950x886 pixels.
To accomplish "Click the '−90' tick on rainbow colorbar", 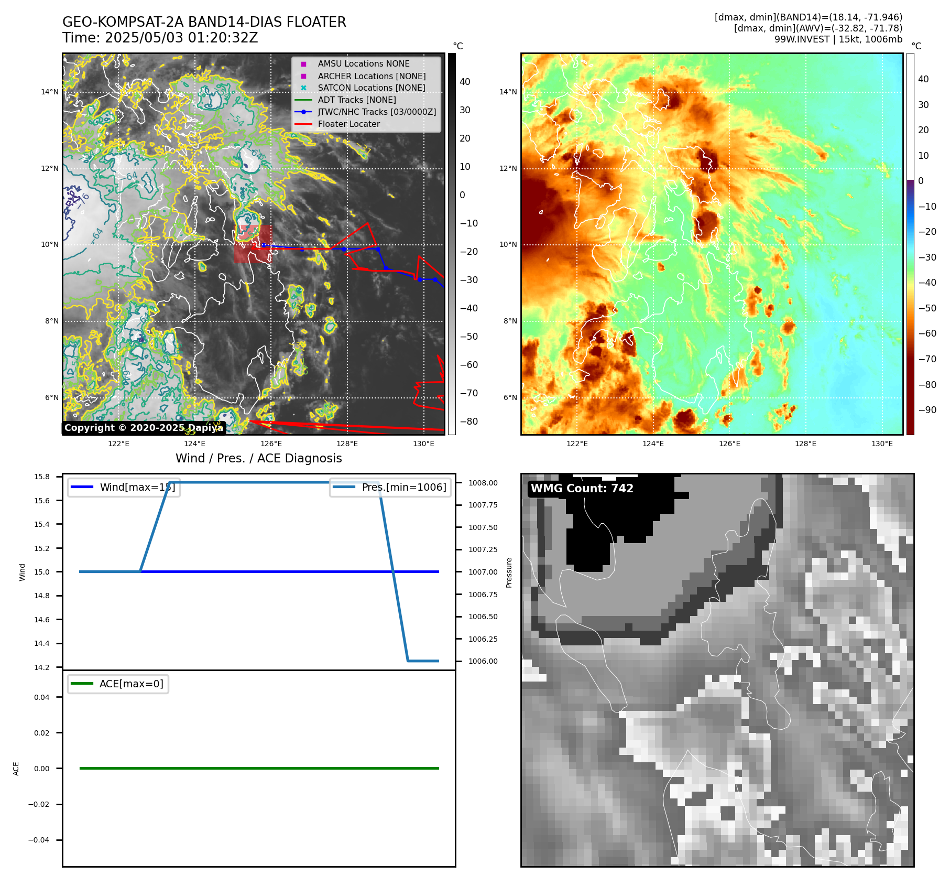I will [x=927, y=410].
